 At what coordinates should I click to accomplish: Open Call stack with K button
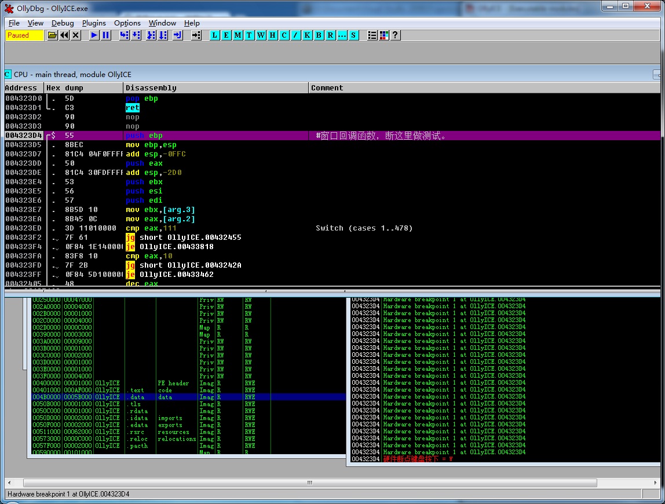[x=307, y=35]
